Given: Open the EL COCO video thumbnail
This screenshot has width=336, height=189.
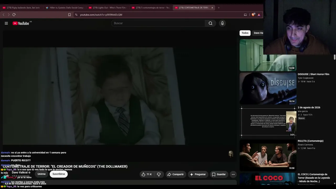Looking at the screenshot, I should pos(268,179).
